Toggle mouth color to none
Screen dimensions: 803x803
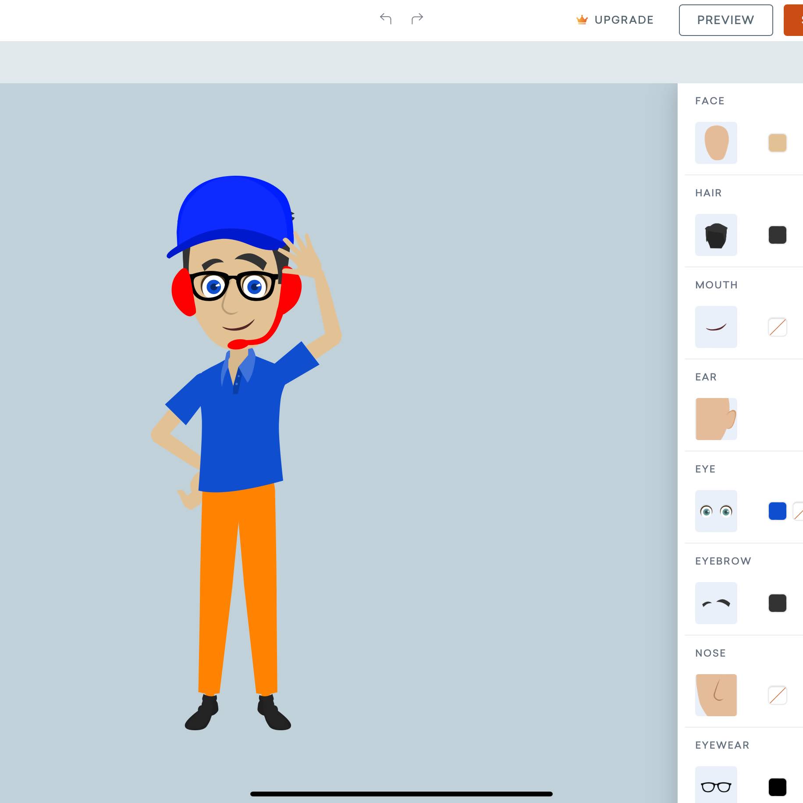[777, 327]
